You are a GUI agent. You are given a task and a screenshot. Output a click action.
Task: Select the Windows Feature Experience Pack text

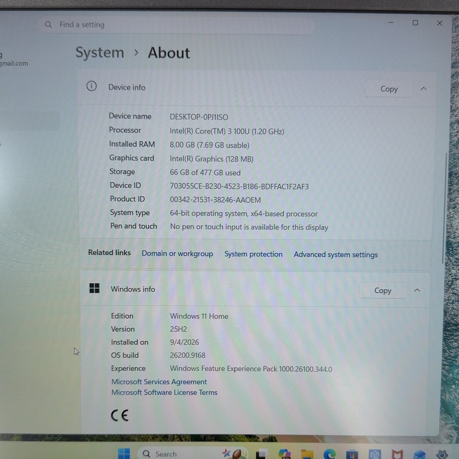pos(251,369)
